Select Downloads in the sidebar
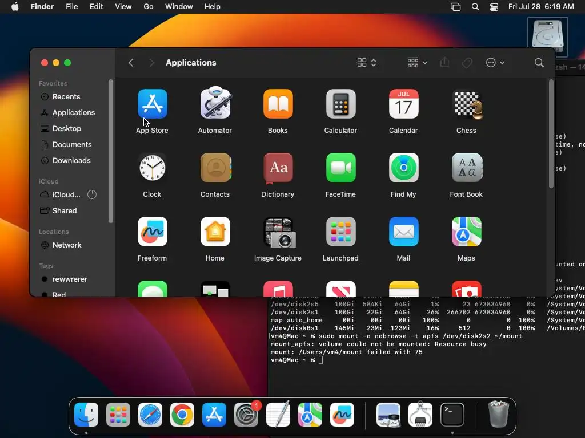The image size is (585, 438). coord(71,160)
